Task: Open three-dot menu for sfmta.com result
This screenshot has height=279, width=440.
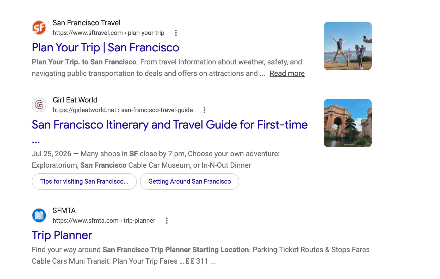Action: pos(167,221)
